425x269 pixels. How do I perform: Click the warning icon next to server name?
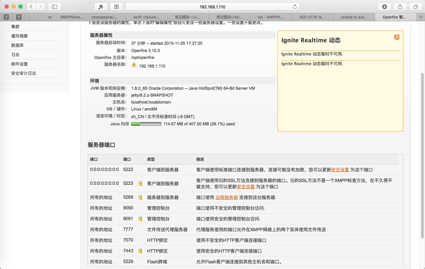pyautogui.click(x=134, y=65)
